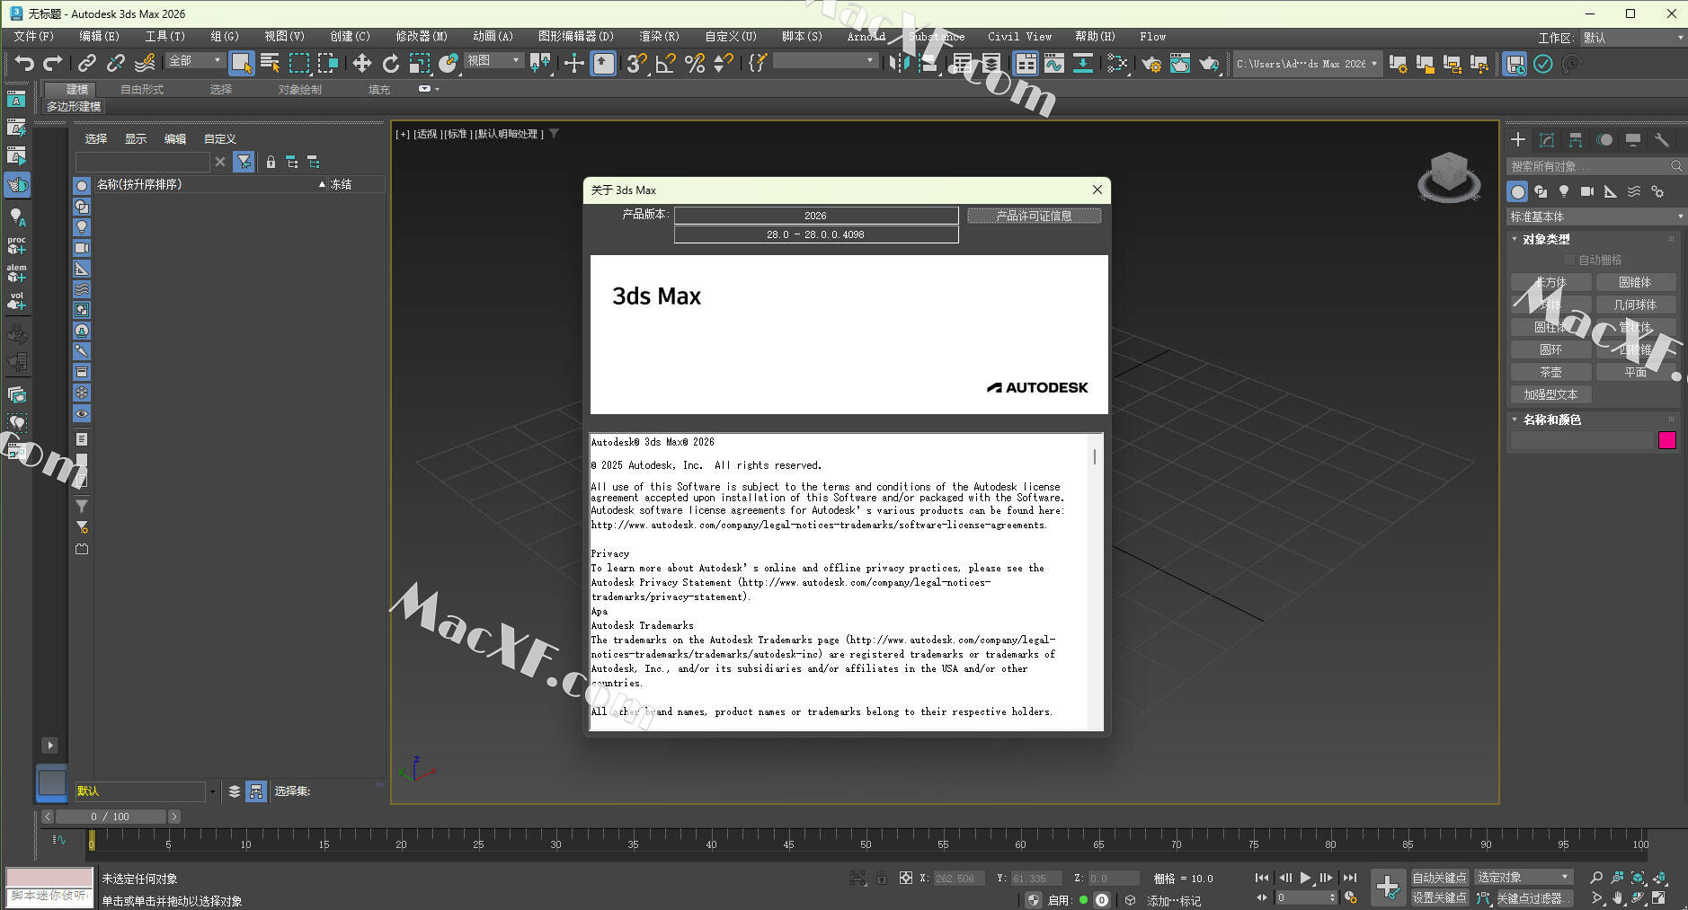Viewport: 1688px width, 910px height.
Task: Choose the Select and Scale tool
Action: click(419, 63)
